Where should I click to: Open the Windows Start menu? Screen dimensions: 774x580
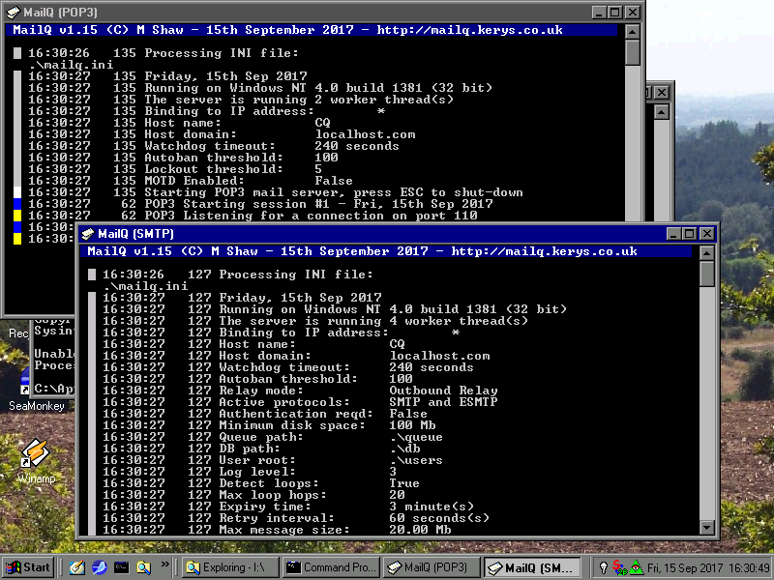28,567
